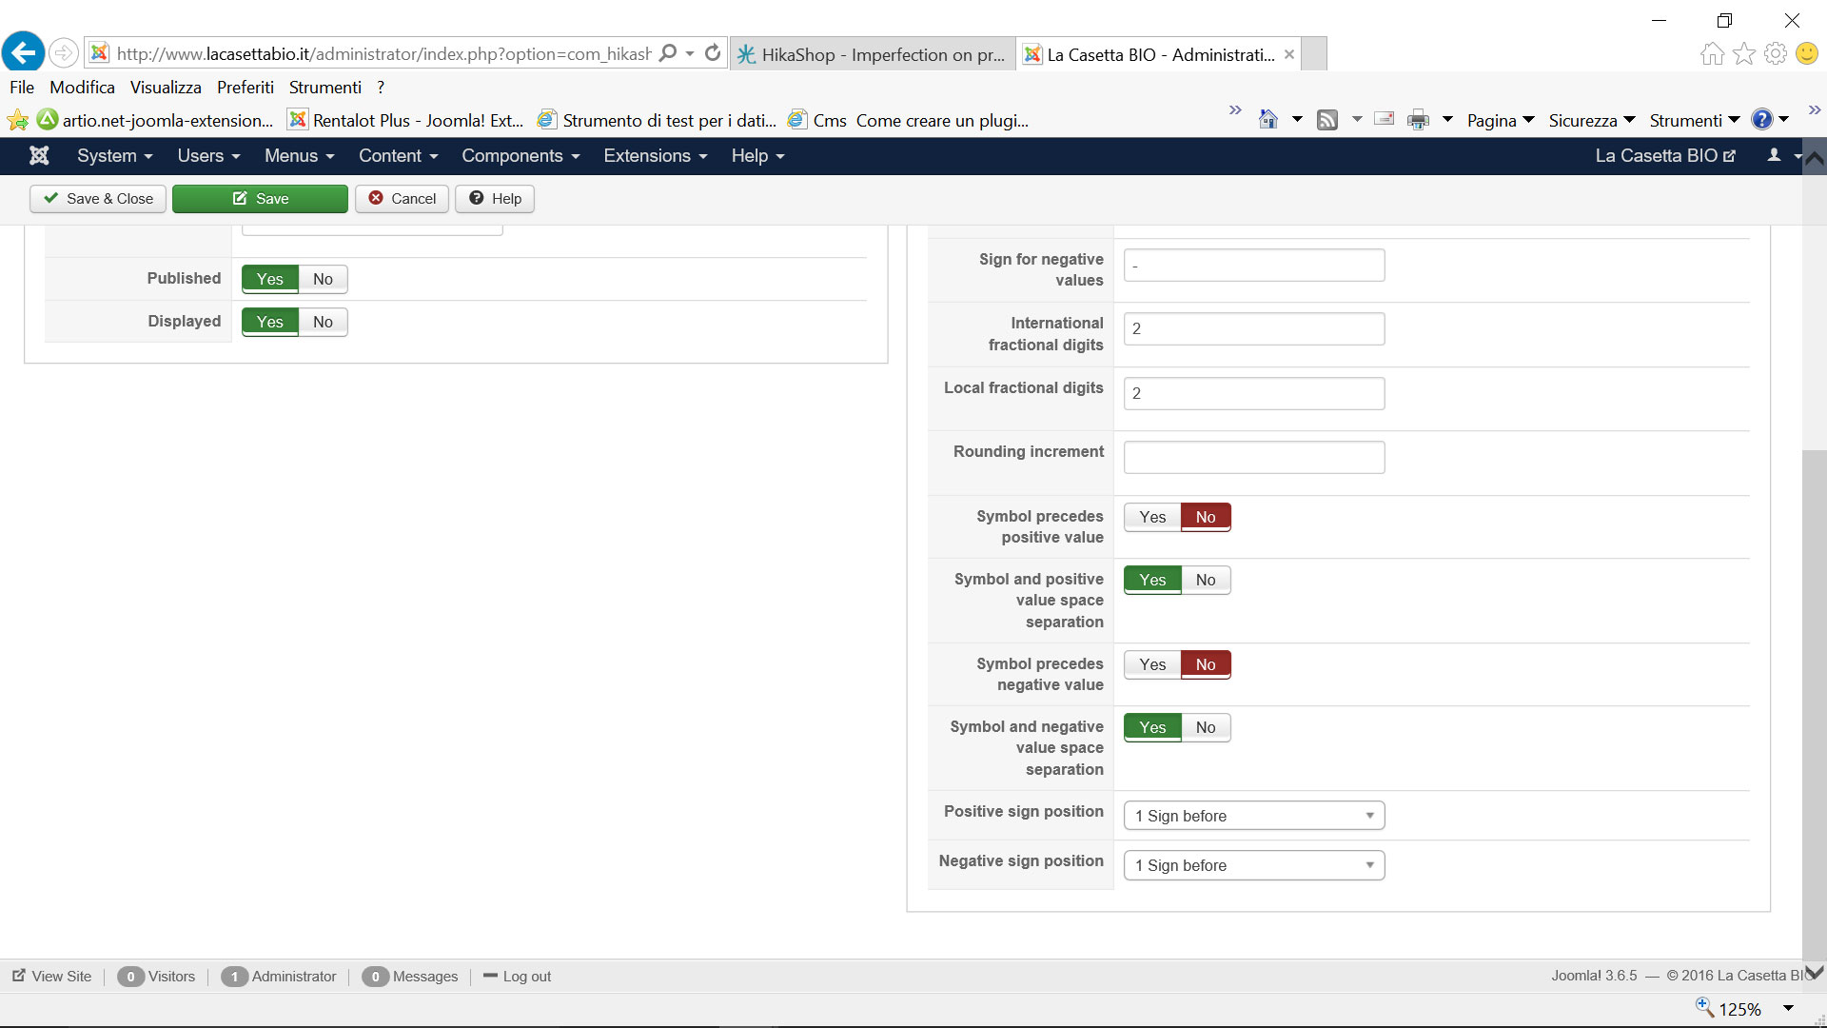Viewport: 1827px width, 1028px height.
Task: Click the browser back arrow button
Action: 23,52
